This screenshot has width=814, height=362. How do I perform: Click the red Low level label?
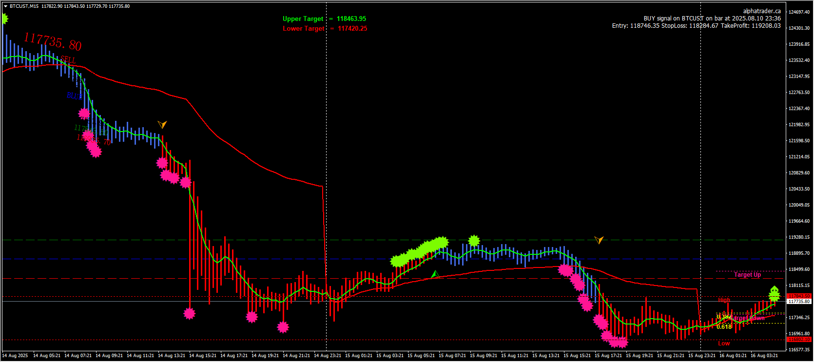724,343
